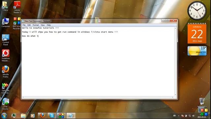Image resolution: width=211 pixels, height=119 pixels.
Task: Open the Notepad Help menu
Action: click(49, 25)
